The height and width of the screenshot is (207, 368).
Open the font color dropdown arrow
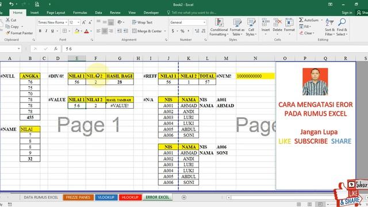tap(91, 31)
